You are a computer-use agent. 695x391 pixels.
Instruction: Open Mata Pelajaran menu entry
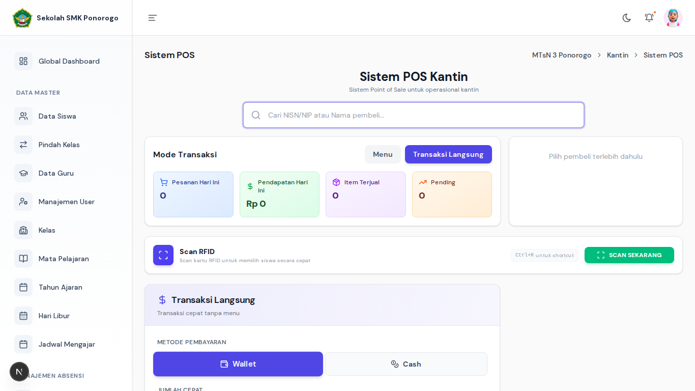66,259
